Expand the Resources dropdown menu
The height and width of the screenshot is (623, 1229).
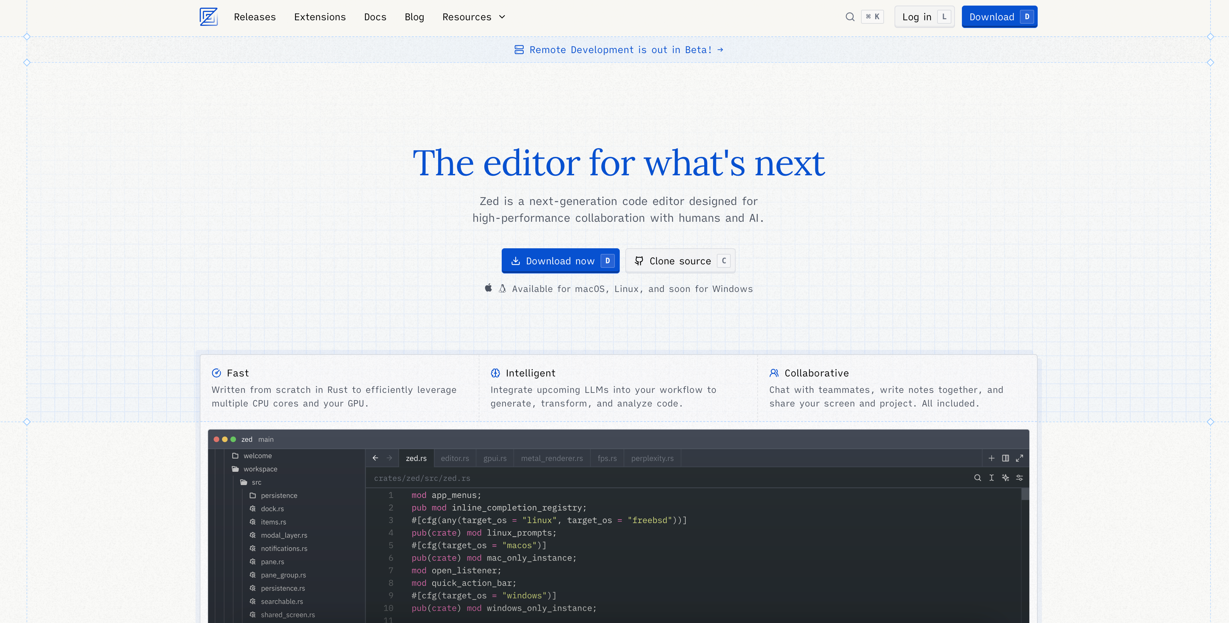click(x=473, y=17)
